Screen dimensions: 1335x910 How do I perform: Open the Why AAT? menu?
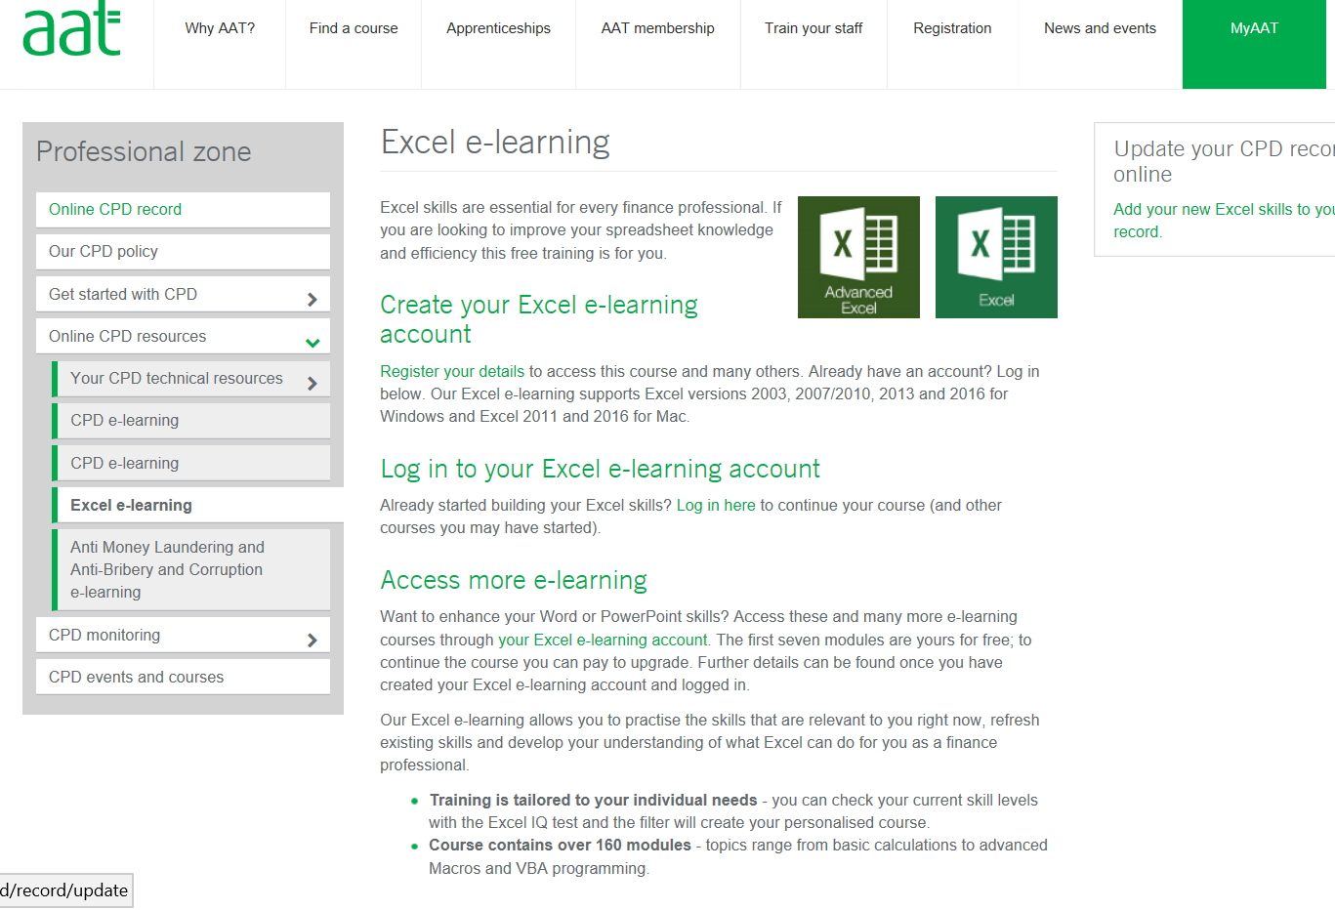tap(219, 28)
